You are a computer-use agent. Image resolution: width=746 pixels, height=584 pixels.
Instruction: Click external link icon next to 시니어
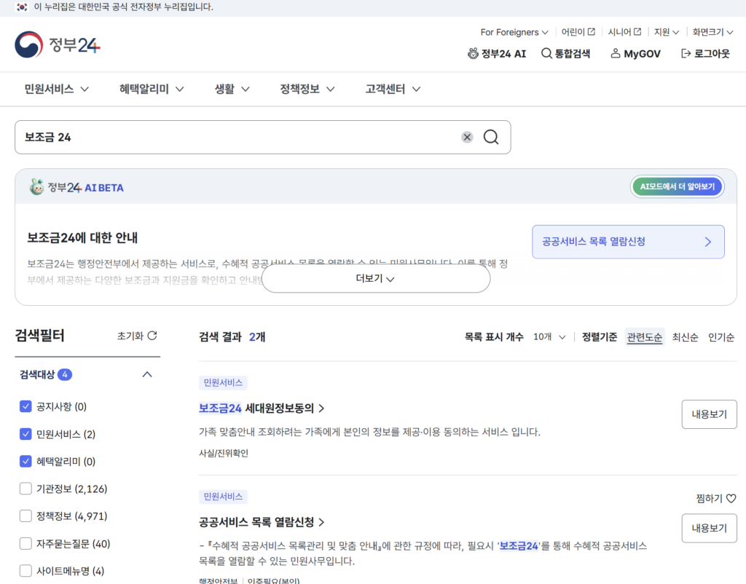click(x=637, y=32)
